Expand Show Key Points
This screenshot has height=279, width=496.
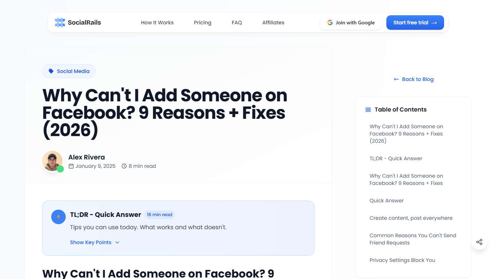click(90, 242)
